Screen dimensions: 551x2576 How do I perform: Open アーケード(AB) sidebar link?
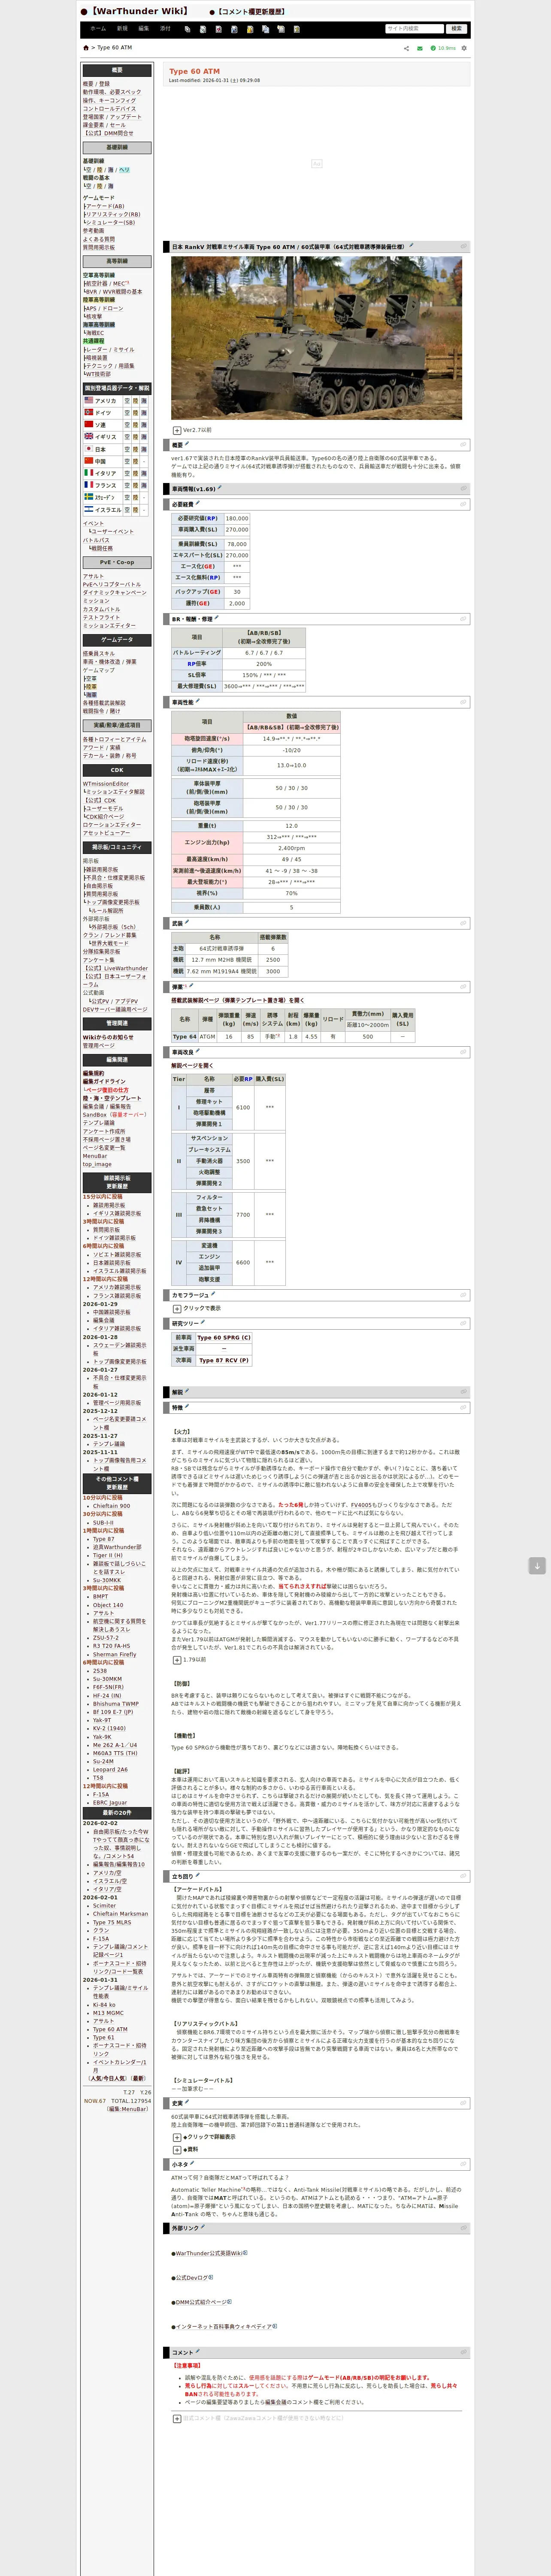tap(105, 206)
